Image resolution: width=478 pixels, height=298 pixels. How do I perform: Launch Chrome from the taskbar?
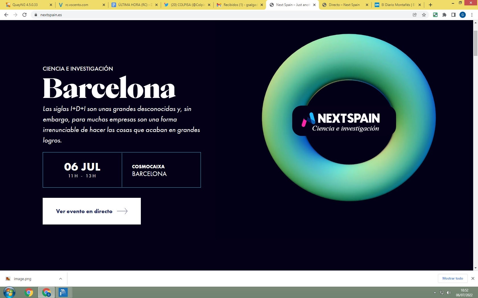(x=29, y=292)
